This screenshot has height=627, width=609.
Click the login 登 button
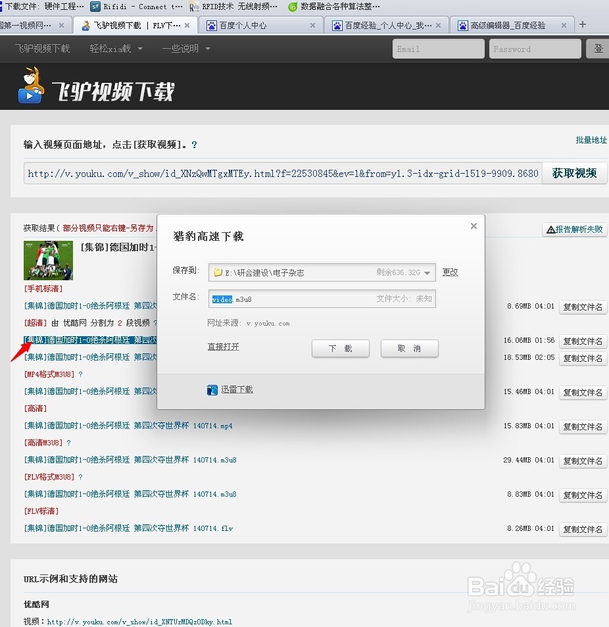(598, 49)
